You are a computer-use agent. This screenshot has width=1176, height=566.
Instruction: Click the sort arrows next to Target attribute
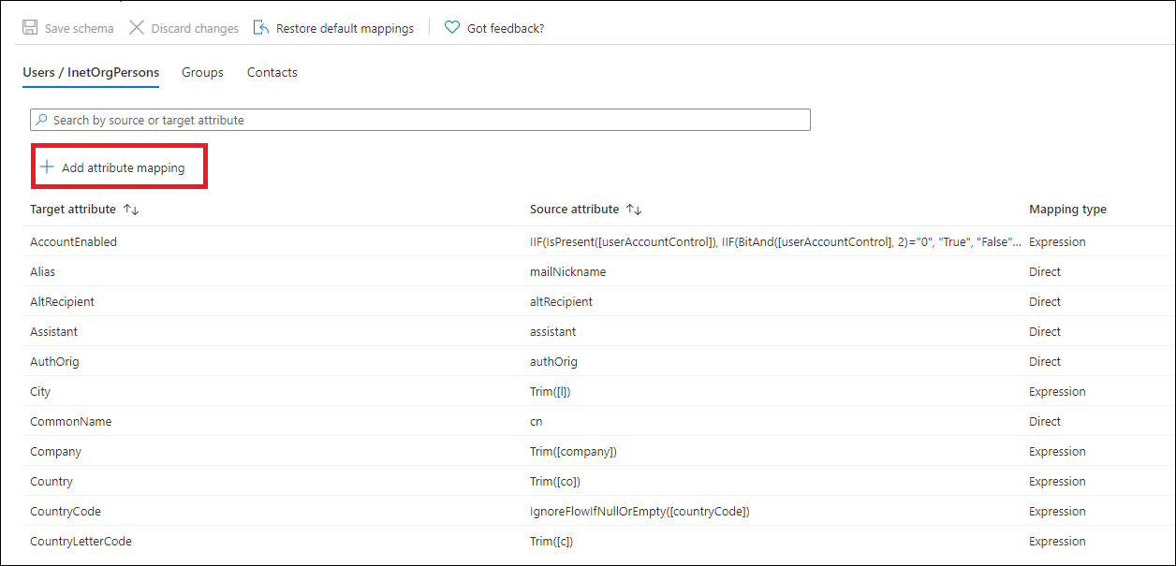(131, 209)
